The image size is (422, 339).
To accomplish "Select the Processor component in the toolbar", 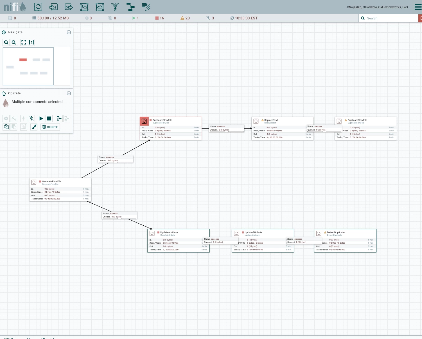I will (38, 7).
